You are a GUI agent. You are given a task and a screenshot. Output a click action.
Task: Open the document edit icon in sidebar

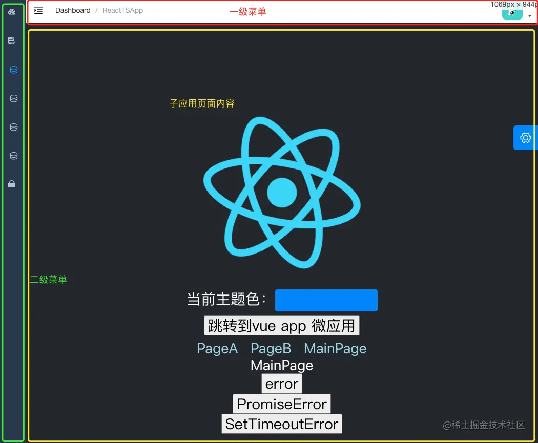click(x=12, y=40)
